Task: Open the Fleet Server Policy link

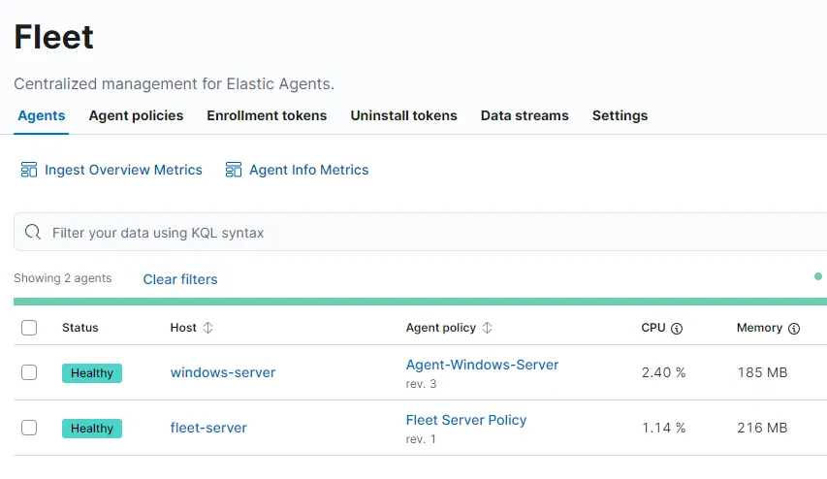Action: tap(466, 420)
